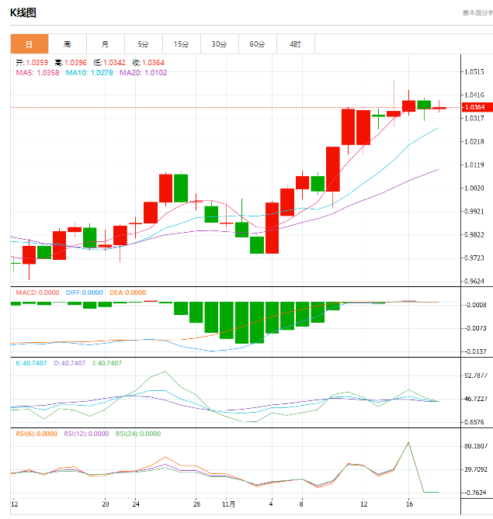The width and height of the screenshot is (493, 519).
Task: Click the MA20: 1.0102 indicator value
Action: [x=143, y=72]
